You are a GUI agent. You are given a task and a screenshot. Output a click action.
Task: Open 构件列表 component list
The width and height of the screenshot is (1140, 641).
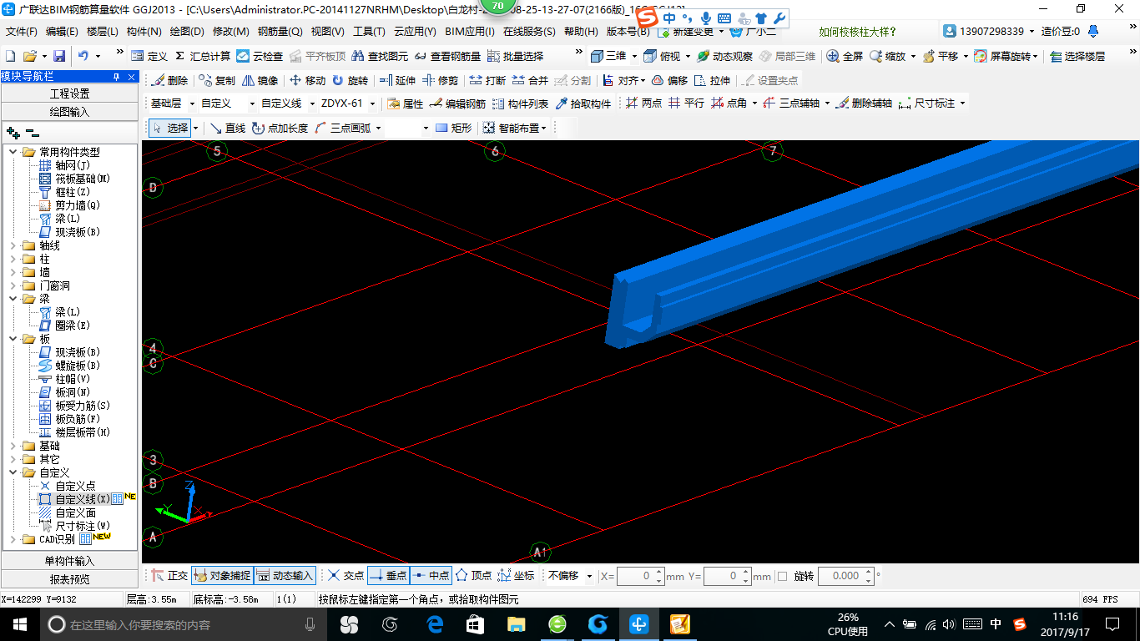[520, 103]
